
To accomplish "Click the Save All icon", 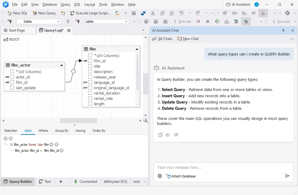I will click(x=143, y=13).
